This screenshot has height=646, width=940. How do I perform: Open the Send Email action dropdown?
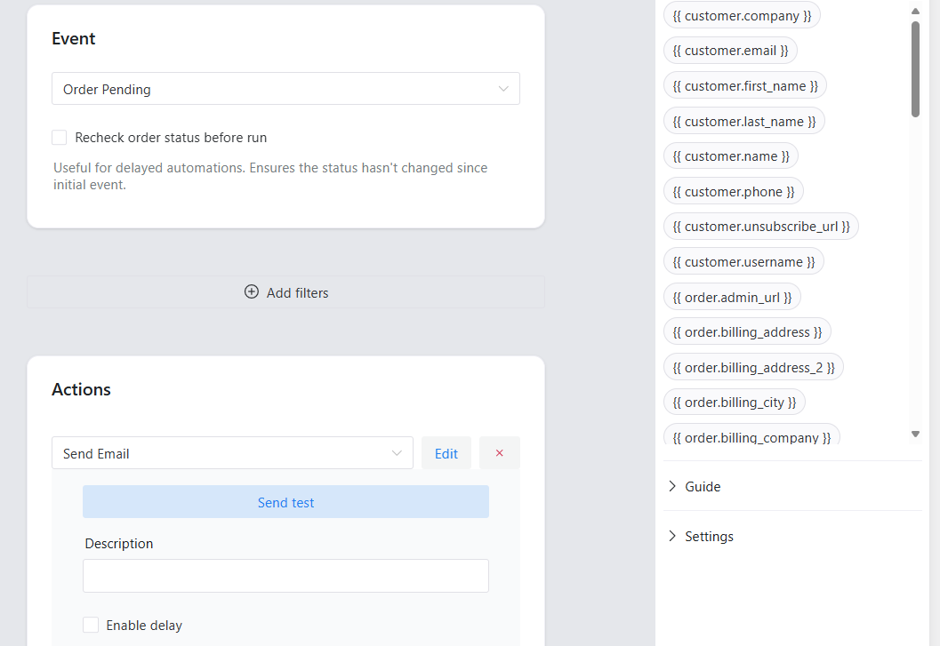tap(232, 453)
